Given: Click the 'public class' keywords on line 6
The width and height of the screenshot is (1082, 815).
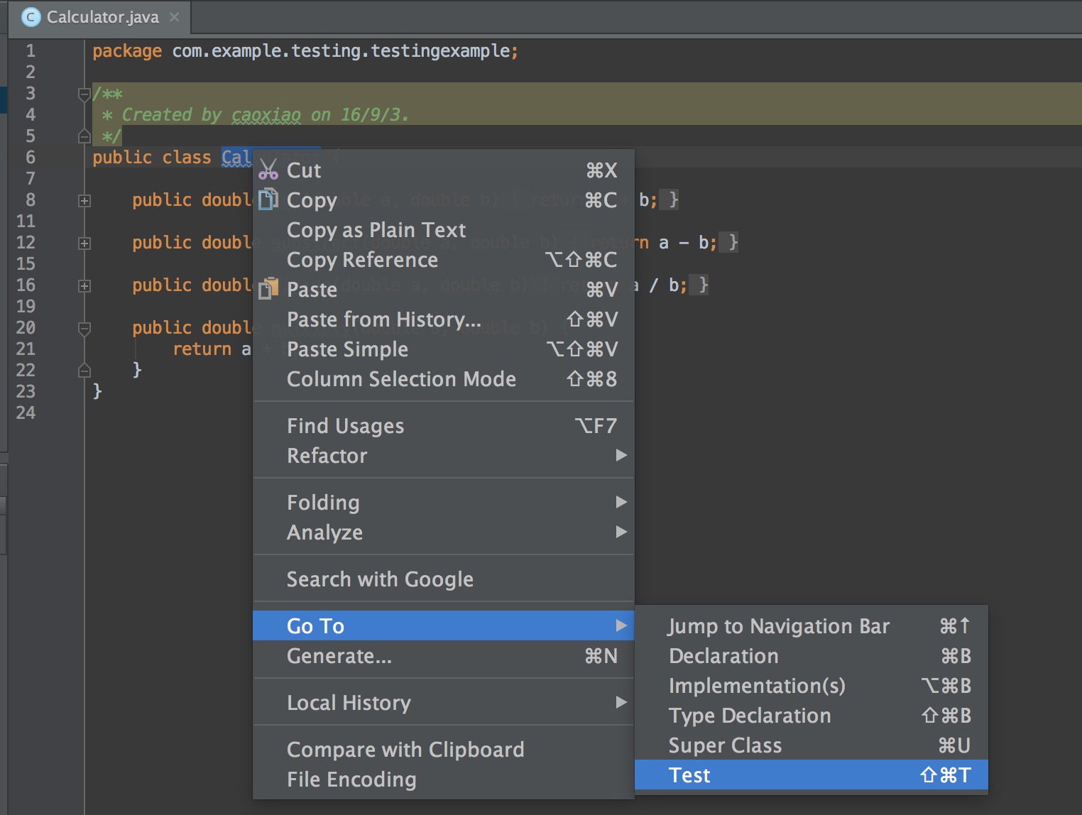Looking at the screenshot, I should [152, 158].
